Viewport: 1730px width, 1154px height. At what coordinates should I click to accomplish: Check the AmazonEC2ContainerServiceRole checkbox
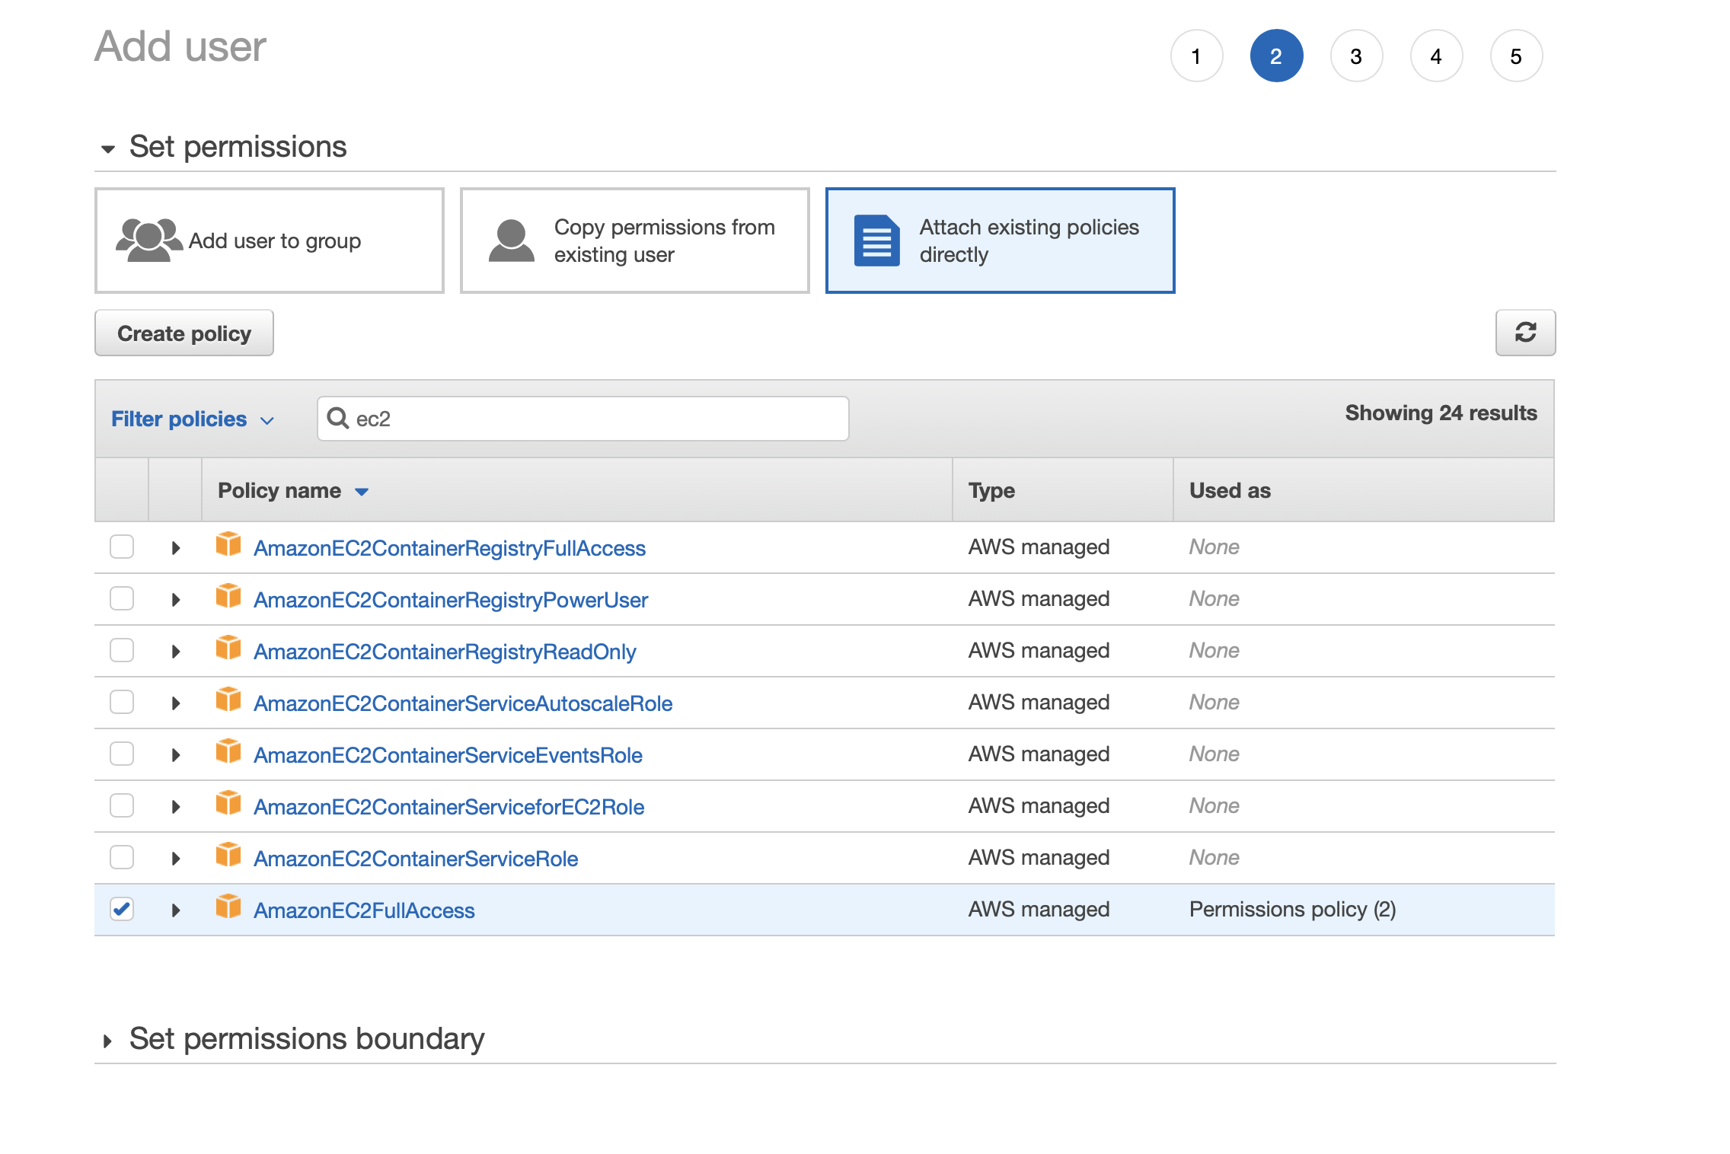tap(122, 857)
